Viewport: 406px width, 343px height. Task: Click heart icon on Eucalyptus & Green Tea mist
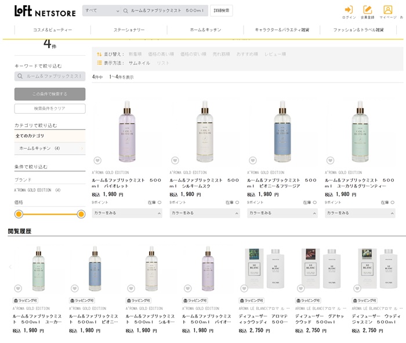tap(331, 161)
